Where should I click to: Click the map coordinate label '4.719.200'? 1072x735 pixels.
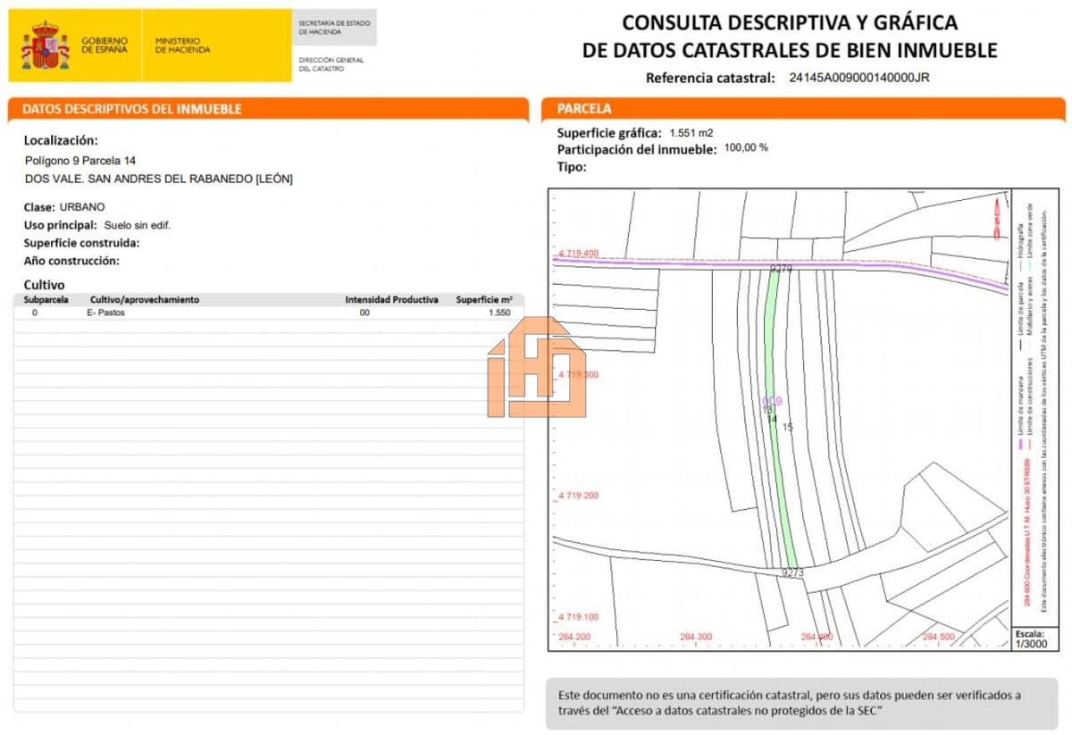[579, 496]
